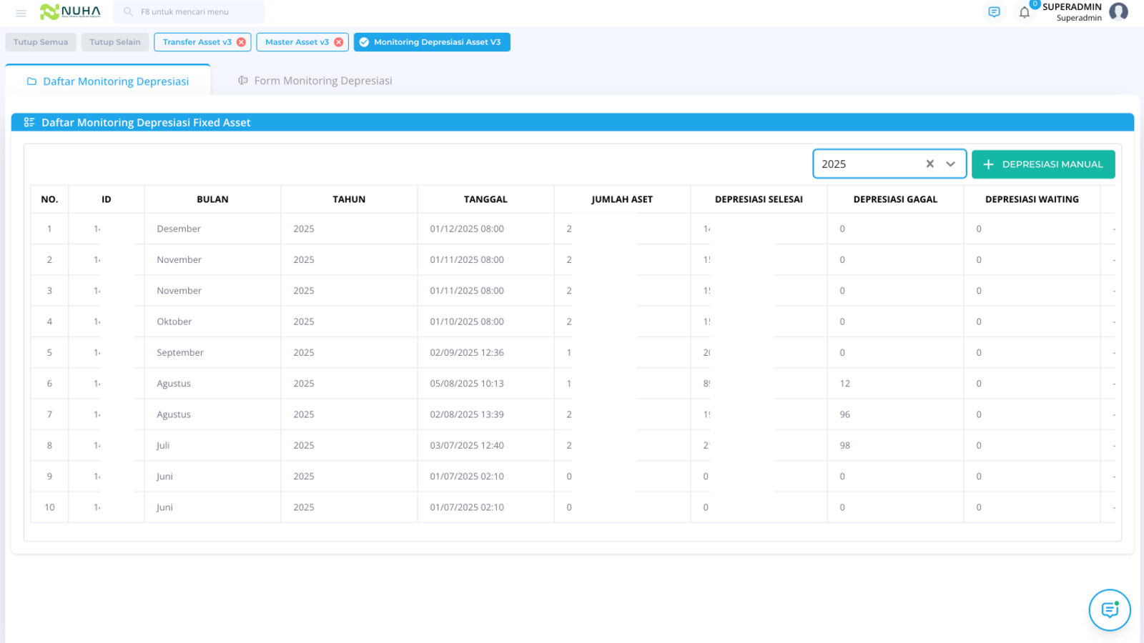Click the BULAN column header
The width and height of the screenshot is (1144, 643).
[212, 199]
